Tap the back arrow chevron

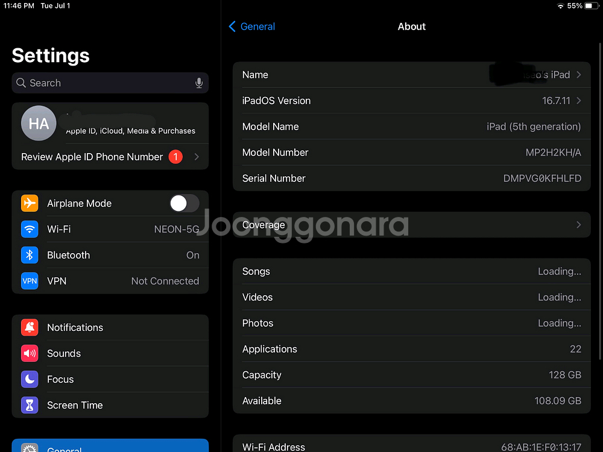point(232,27)
